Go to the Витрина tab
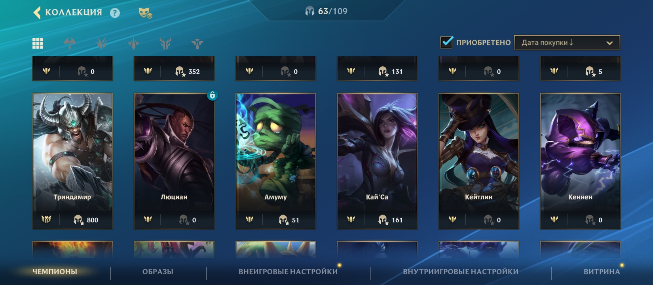Viewport: 653px width, 285px height. click(x=602, y=272)
